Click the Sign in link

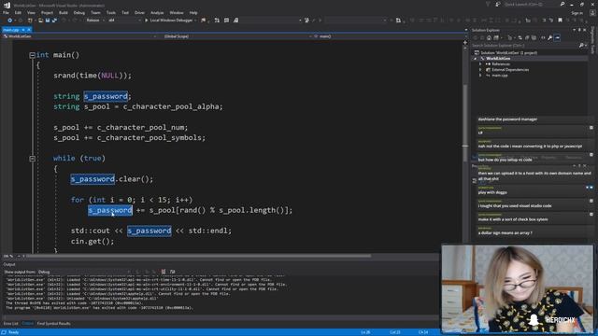click(x=577, y=13)
